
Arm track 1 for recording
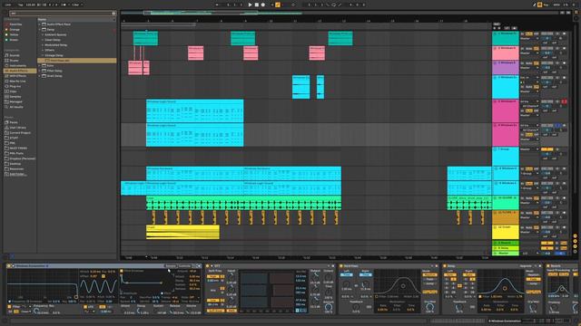tap(565, 34)
